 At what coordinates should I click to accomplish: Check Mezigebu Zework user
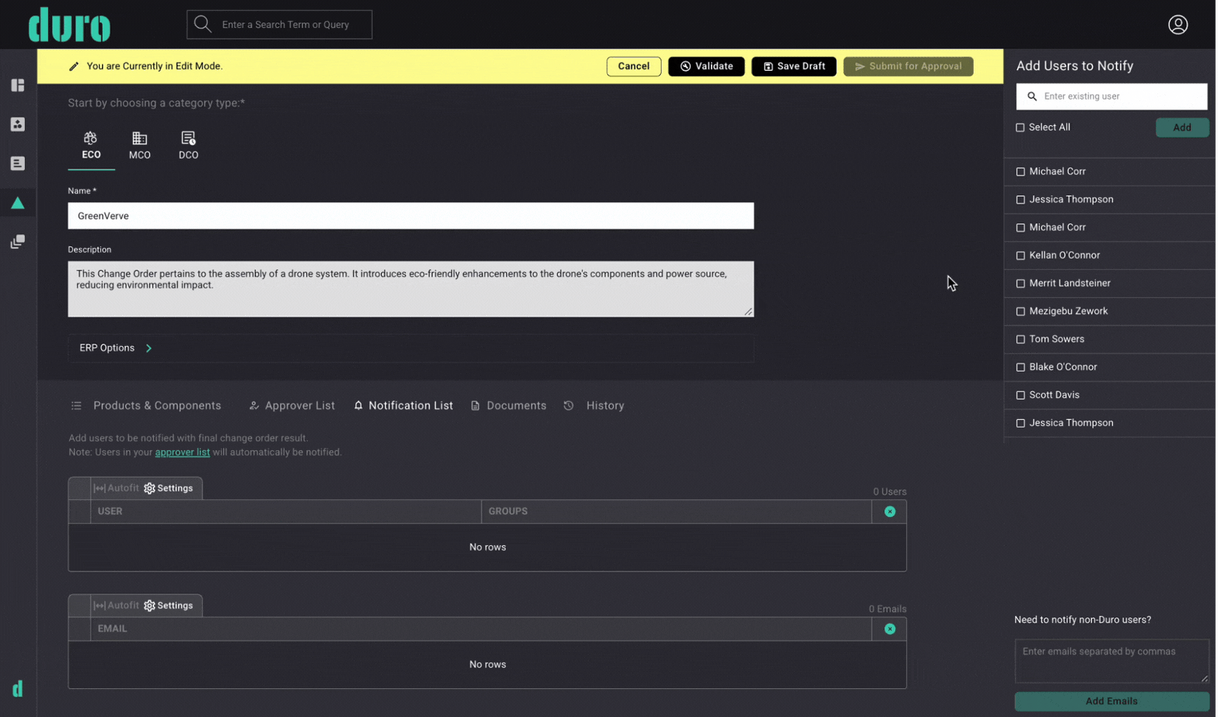[1022, 312]
